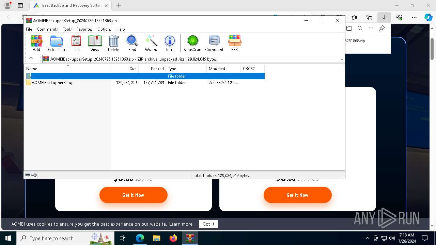The height and width of the screenshot is (245, 436).
Task: Convert archive to SFX
Action: point(235,43)
